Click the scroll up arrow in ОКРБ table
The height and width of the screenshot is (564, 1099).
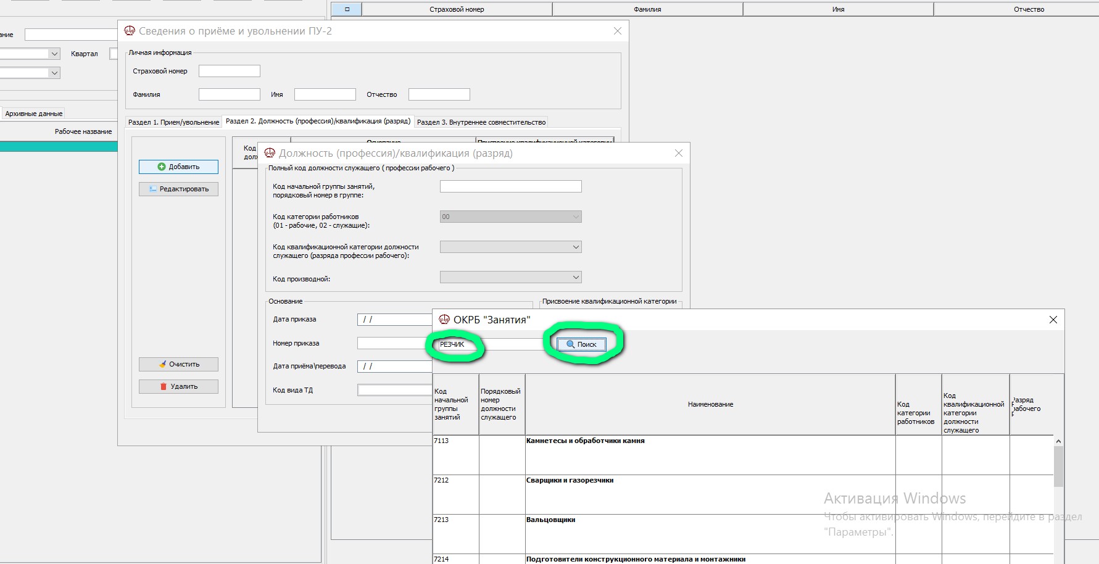[1058, 441]
